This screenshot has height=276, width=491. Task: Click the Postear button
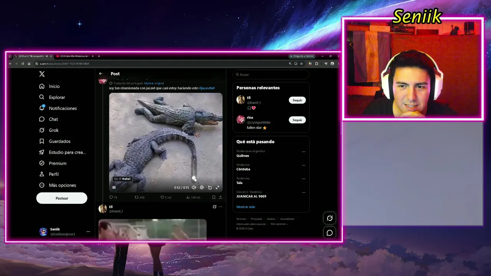pyautogui.click(x=62, y=198)
